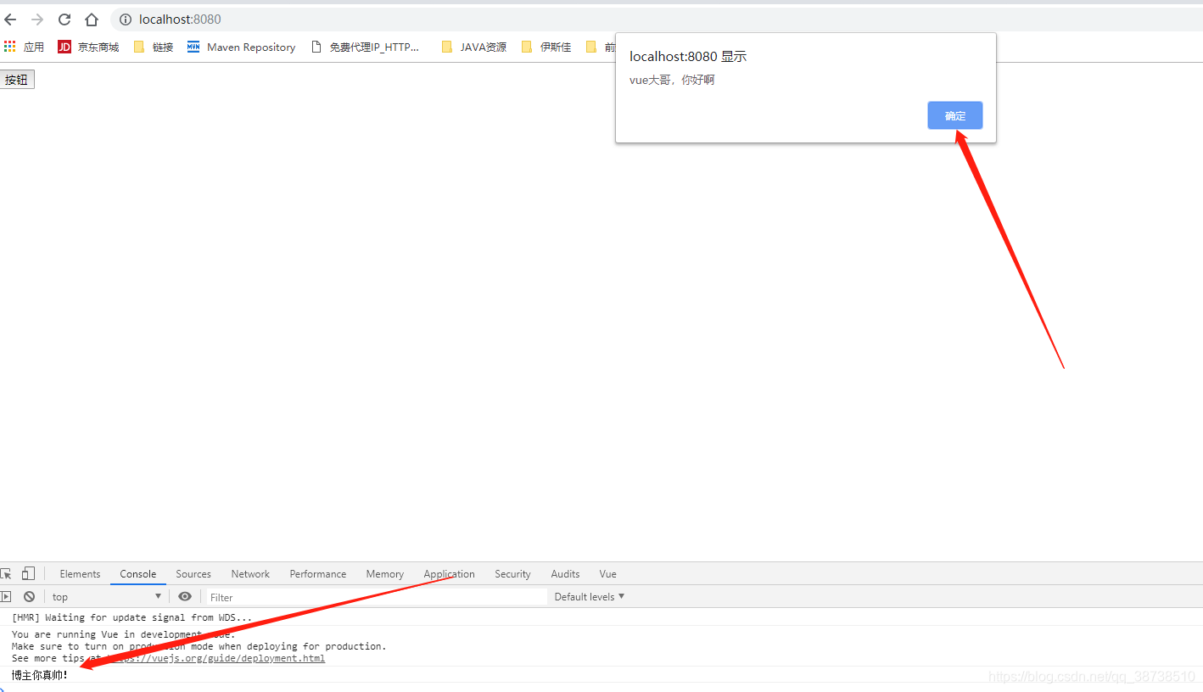Open the vuejs.org deployment guide link

coord(215,658)
